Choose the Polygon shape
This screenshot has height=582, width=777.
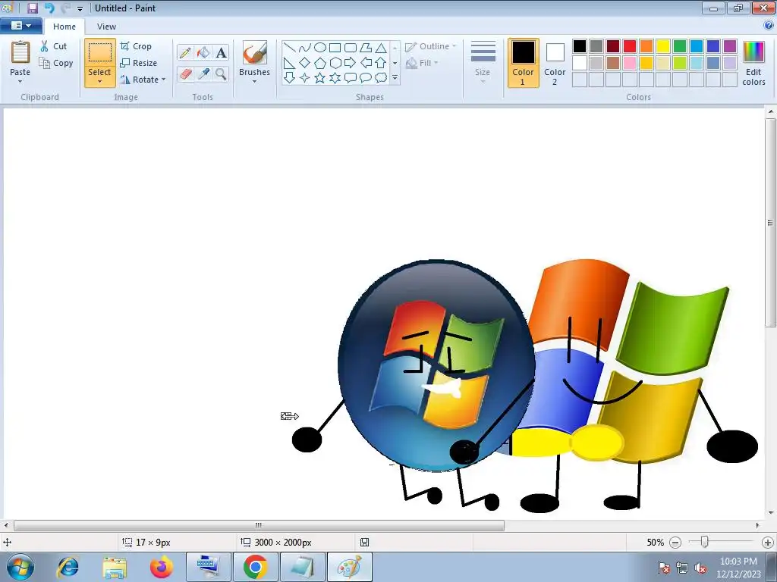coord(366,48)
